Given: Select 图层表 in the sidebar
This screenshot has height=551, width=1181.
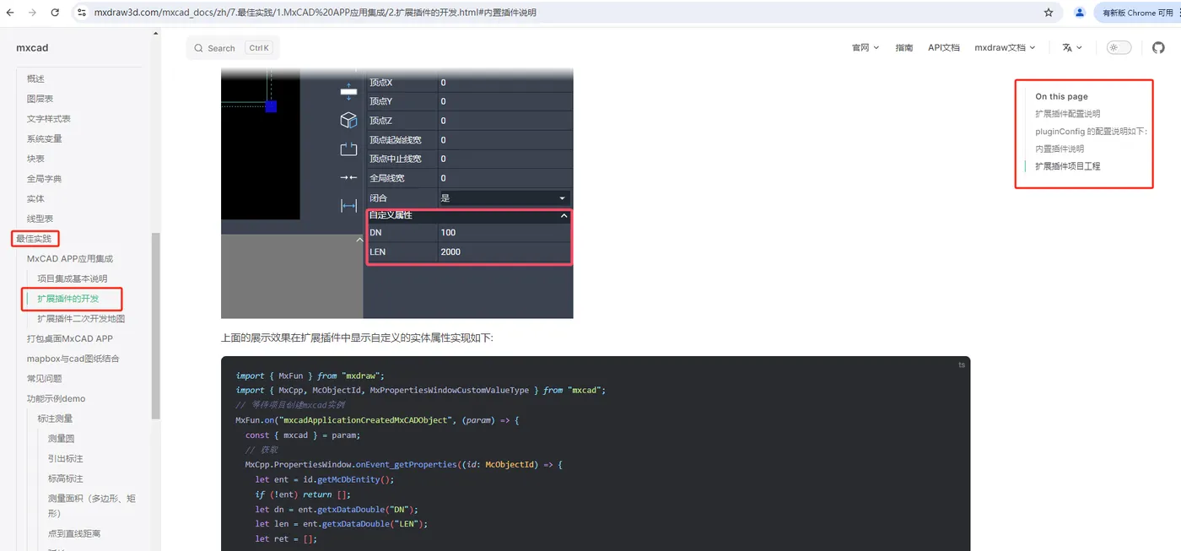Looking at the screenshot, I should (x=40, y=99).
